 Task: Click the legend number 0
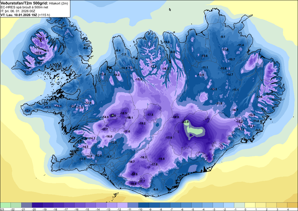tap(245, 209)
